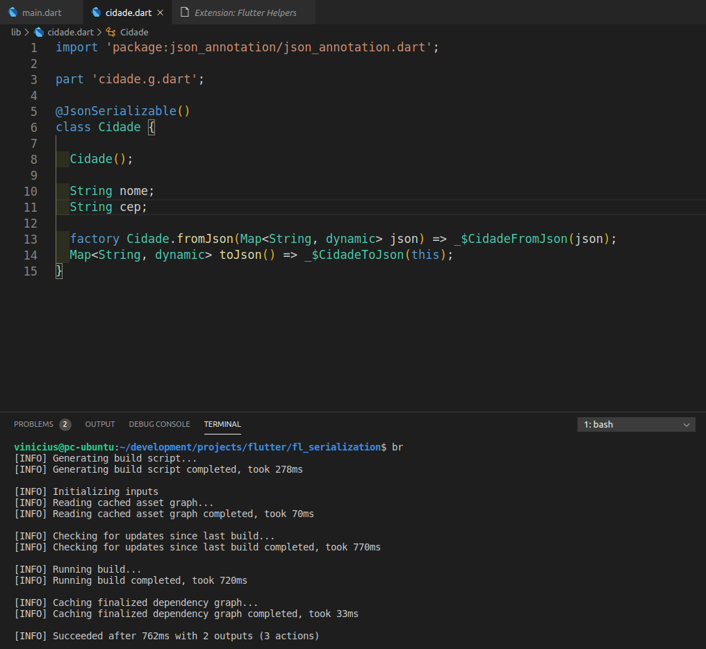Click the json_annotation import path string
This screenshot has height=649, width=706.
(x=269, y=47)
